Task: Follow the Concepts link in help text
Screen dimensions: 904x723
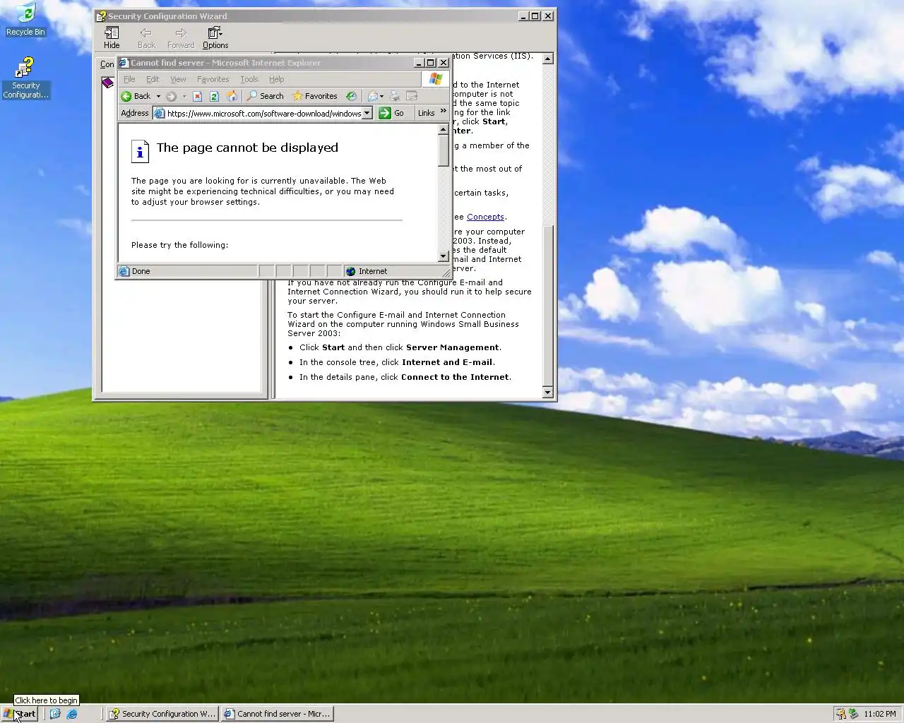Action: pos(485,217)
